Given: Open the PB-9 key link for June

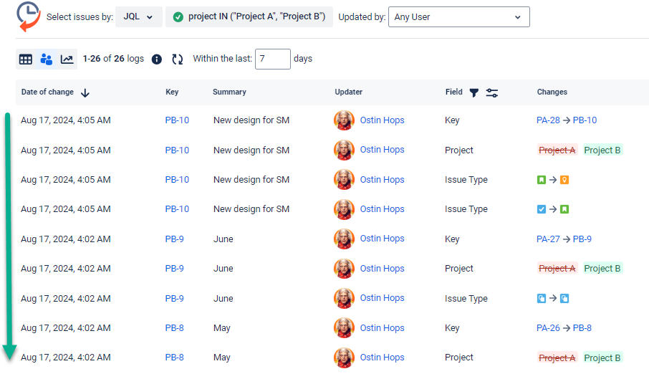Looking at the screenshot, I should click(174, 239).
